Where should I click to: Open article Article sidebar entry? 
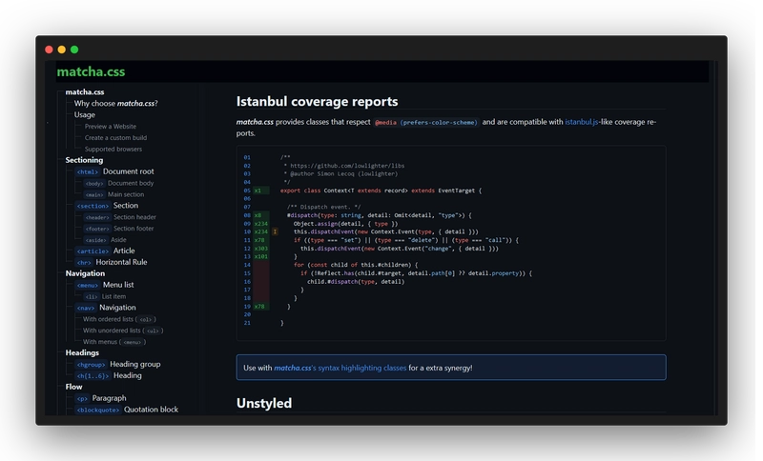pos(105,251)
